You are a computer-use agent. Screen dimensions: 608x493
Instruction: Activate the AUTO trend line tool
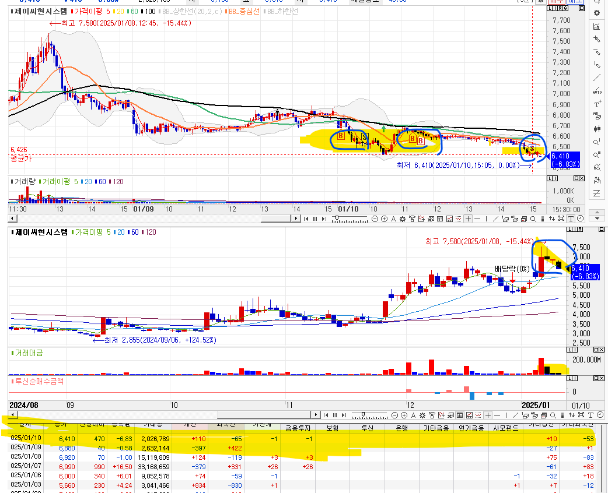[597, 91]
